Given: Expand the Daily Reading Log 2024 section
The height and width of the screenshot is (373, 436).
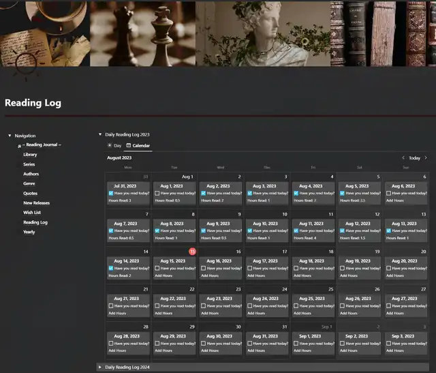Looking at the screenshot, I should click(x=100, y=367).
